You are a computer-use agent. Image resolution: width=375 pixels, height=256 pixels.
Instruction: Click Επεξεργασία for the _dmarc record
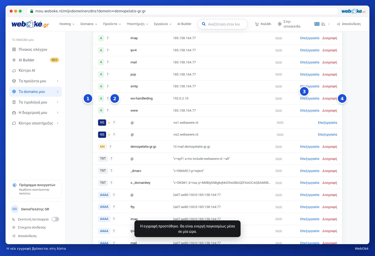click(x=310, y=171)
